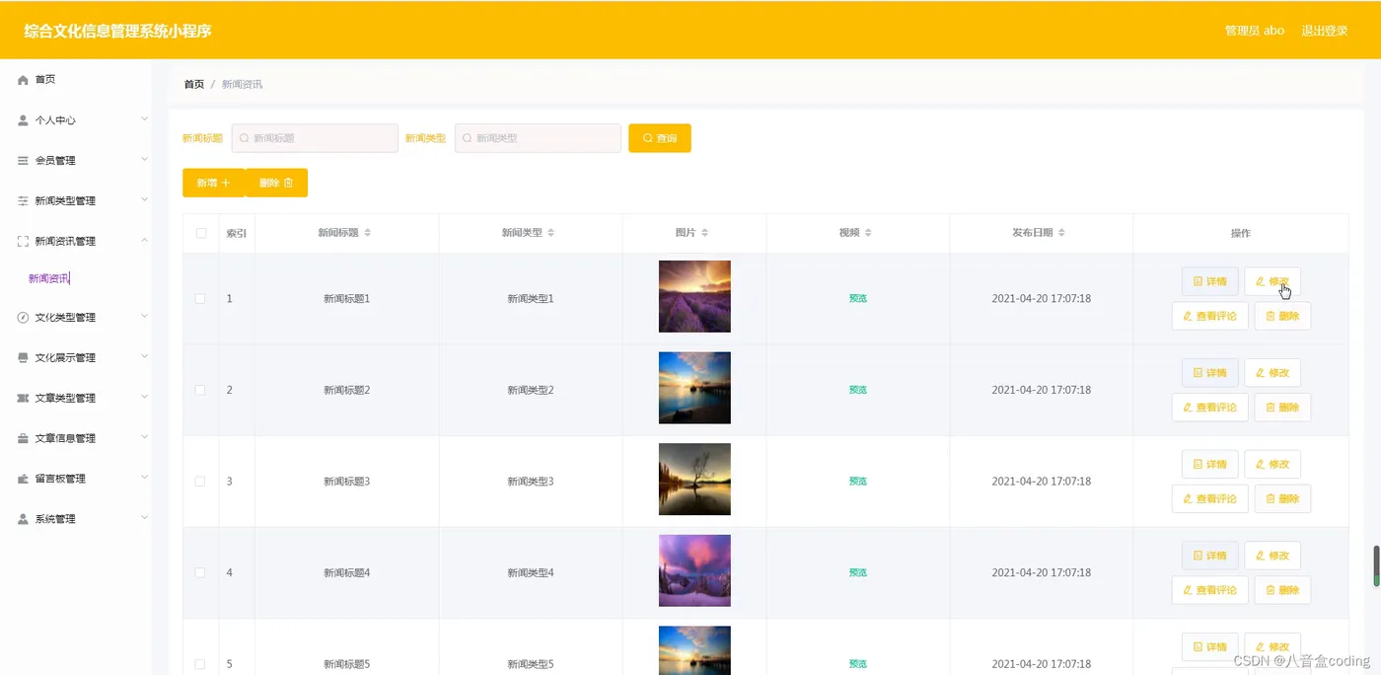Open 详情 for 新闻标题1
Image resolution: width=1381 pixels, height=675 pixels.
[x=1210, y=281]
